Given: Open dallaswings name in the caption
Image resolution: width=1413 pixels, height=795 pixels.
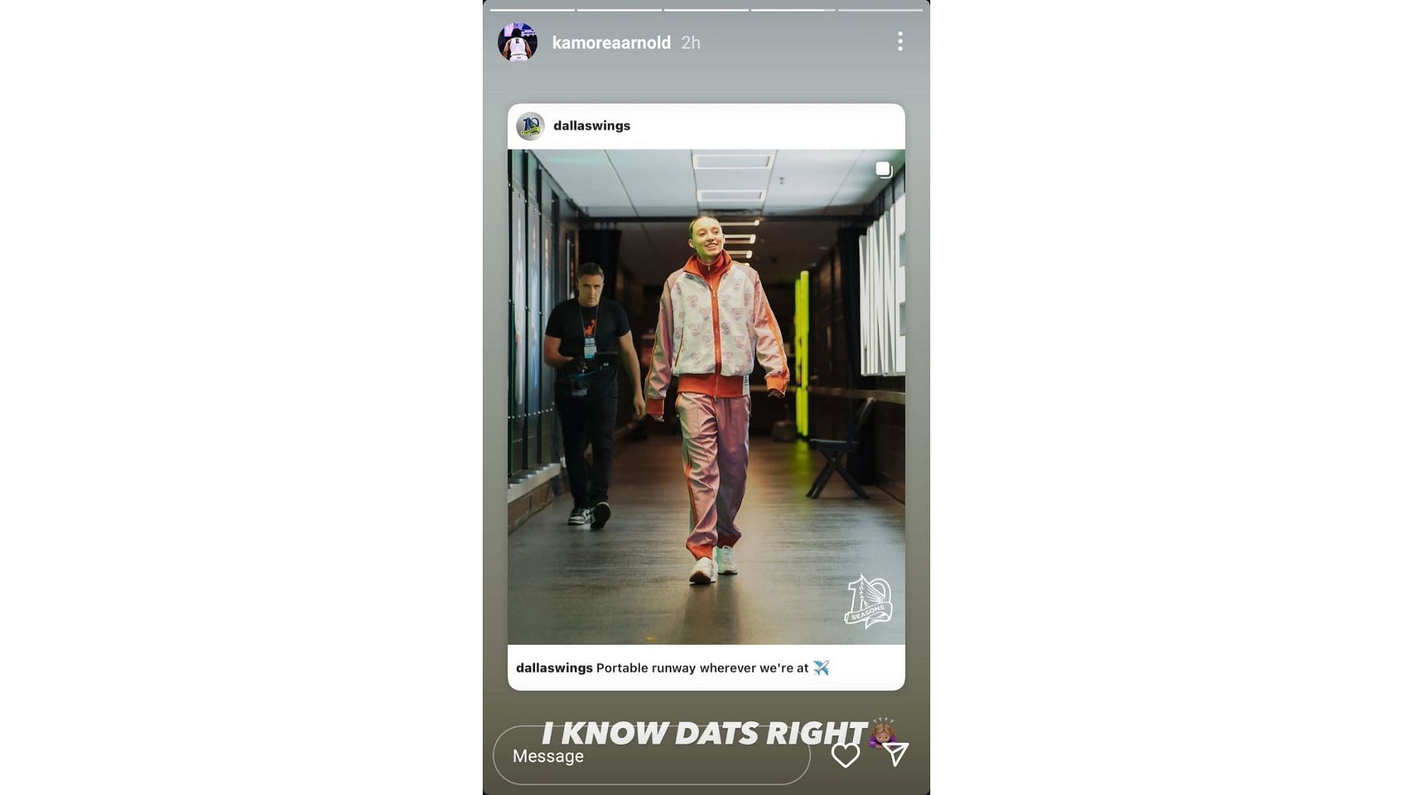Looking at the screenshot, I should (554, 668).
